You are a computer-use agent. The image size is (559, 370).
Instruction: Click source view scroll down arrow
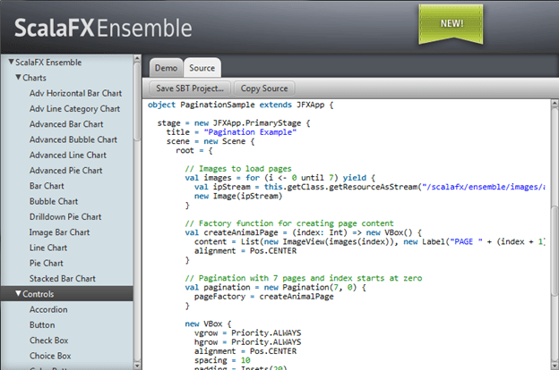coord(555,366)
